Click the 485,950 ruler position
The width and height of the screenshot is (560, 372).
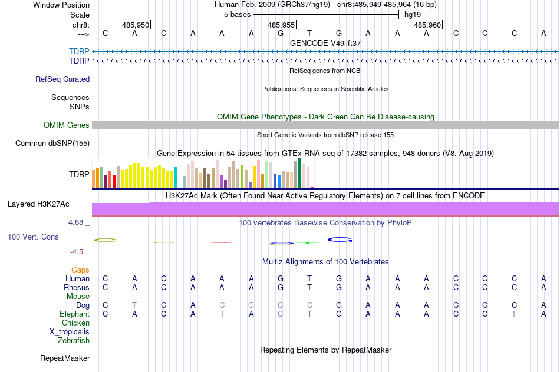point(136,25)
